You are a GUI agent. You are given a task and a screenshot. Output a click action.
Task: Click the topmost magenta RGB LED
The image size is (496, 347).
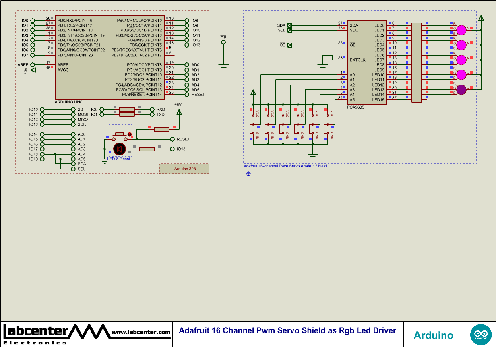tap(461, 29)
